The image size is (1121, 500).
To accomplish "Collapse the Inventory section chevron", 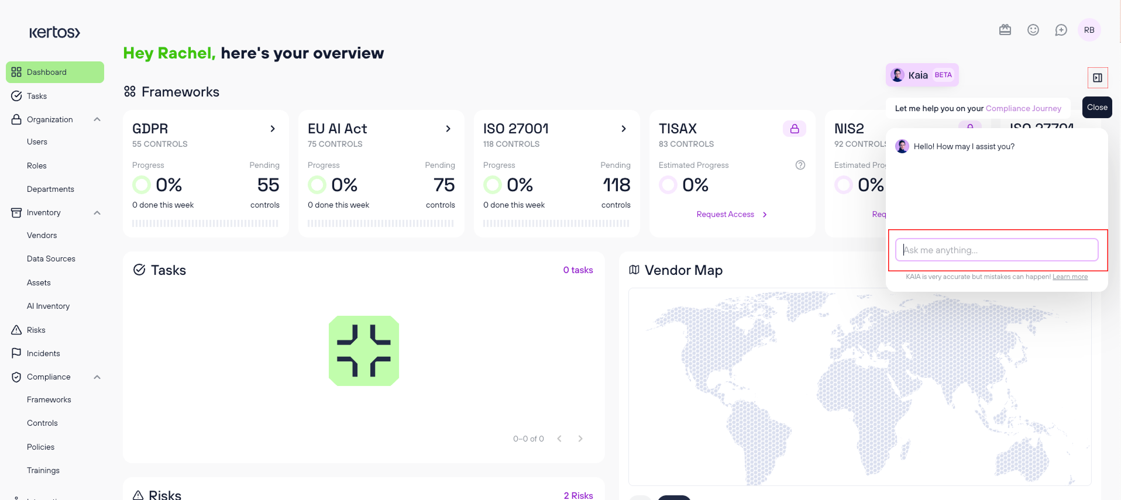I will (97, 212).
